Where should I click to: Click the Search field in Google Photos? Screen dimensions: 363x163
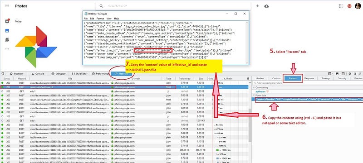pos(173,6)
